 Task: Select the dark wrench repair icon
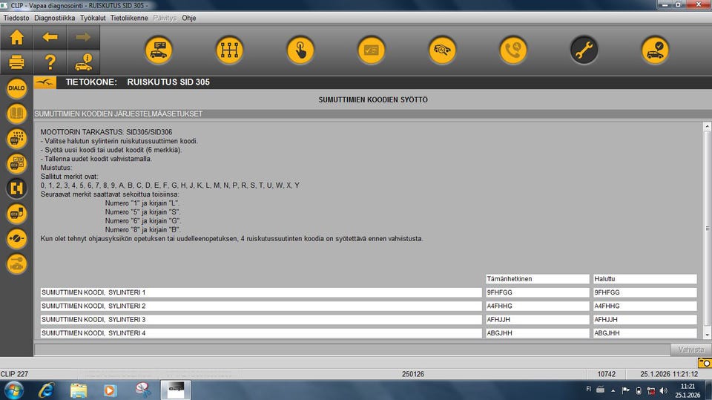[584, 50]
